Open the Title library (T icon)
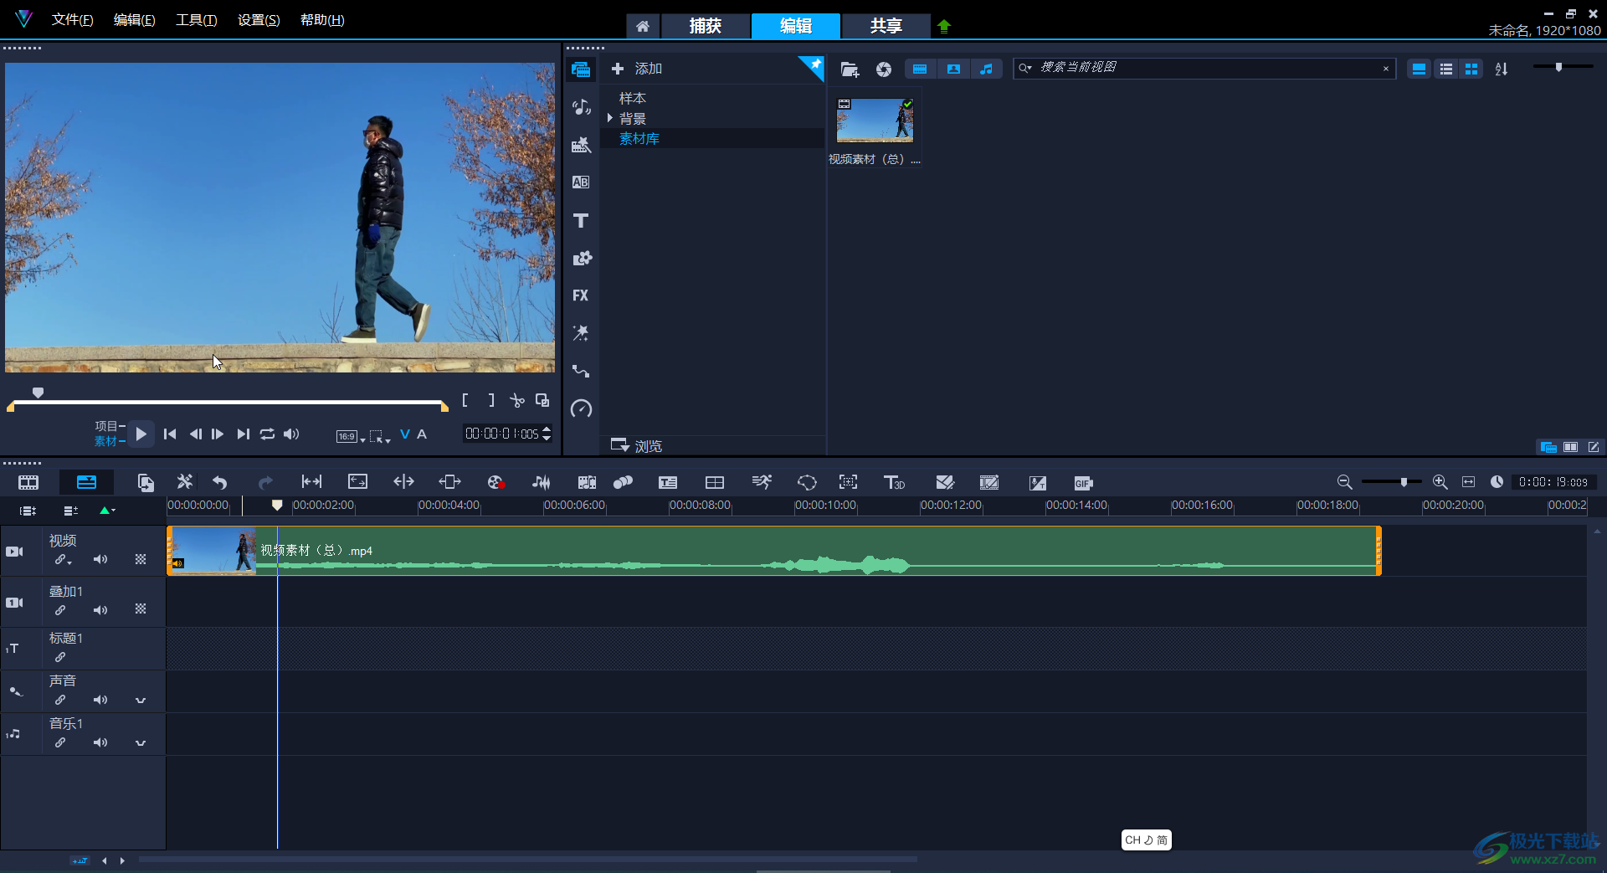The image size is (1607, 873). click(581, 220)
